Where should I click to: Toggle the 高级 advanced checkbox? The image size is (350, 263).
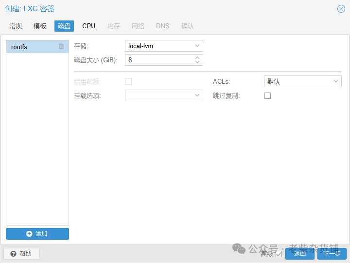click(279, 254)
